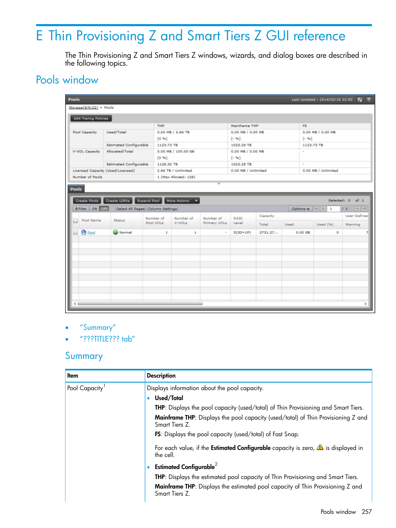Viewport: 396px width, 528px height.
Task: Click the refresh icon in Pools title bar
Action: [x=360, y=100]
